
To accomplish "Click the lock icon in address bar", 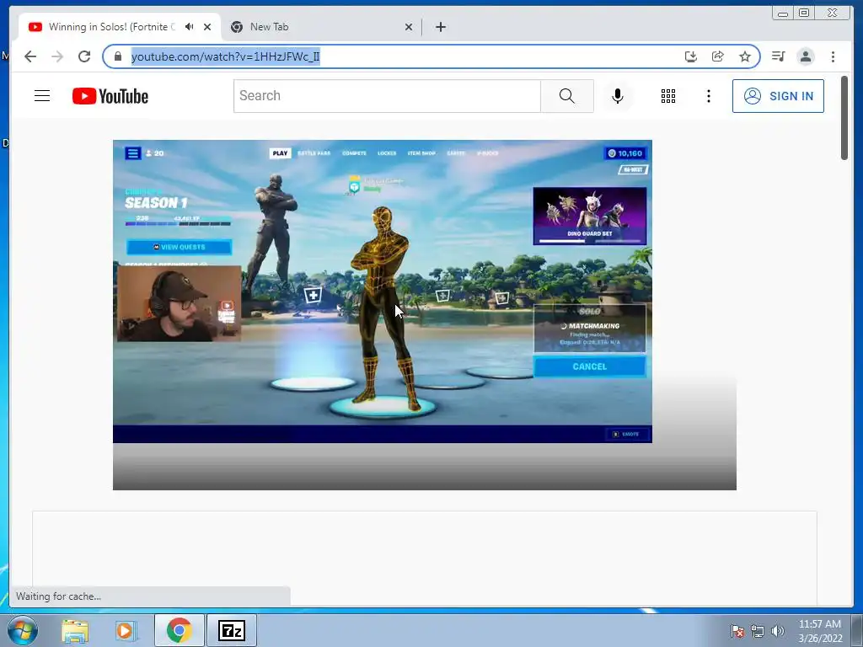I will tap(118, 56).
